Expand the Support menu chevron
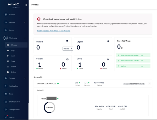Viewport: 157px width, 120px height. 25,78
